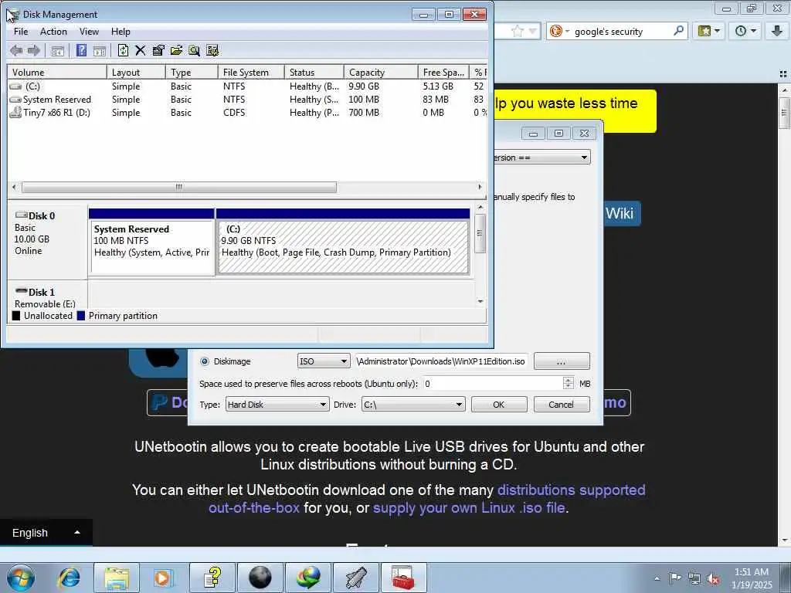Select the System Reserved partition block on Disk 0

(151, 242)
